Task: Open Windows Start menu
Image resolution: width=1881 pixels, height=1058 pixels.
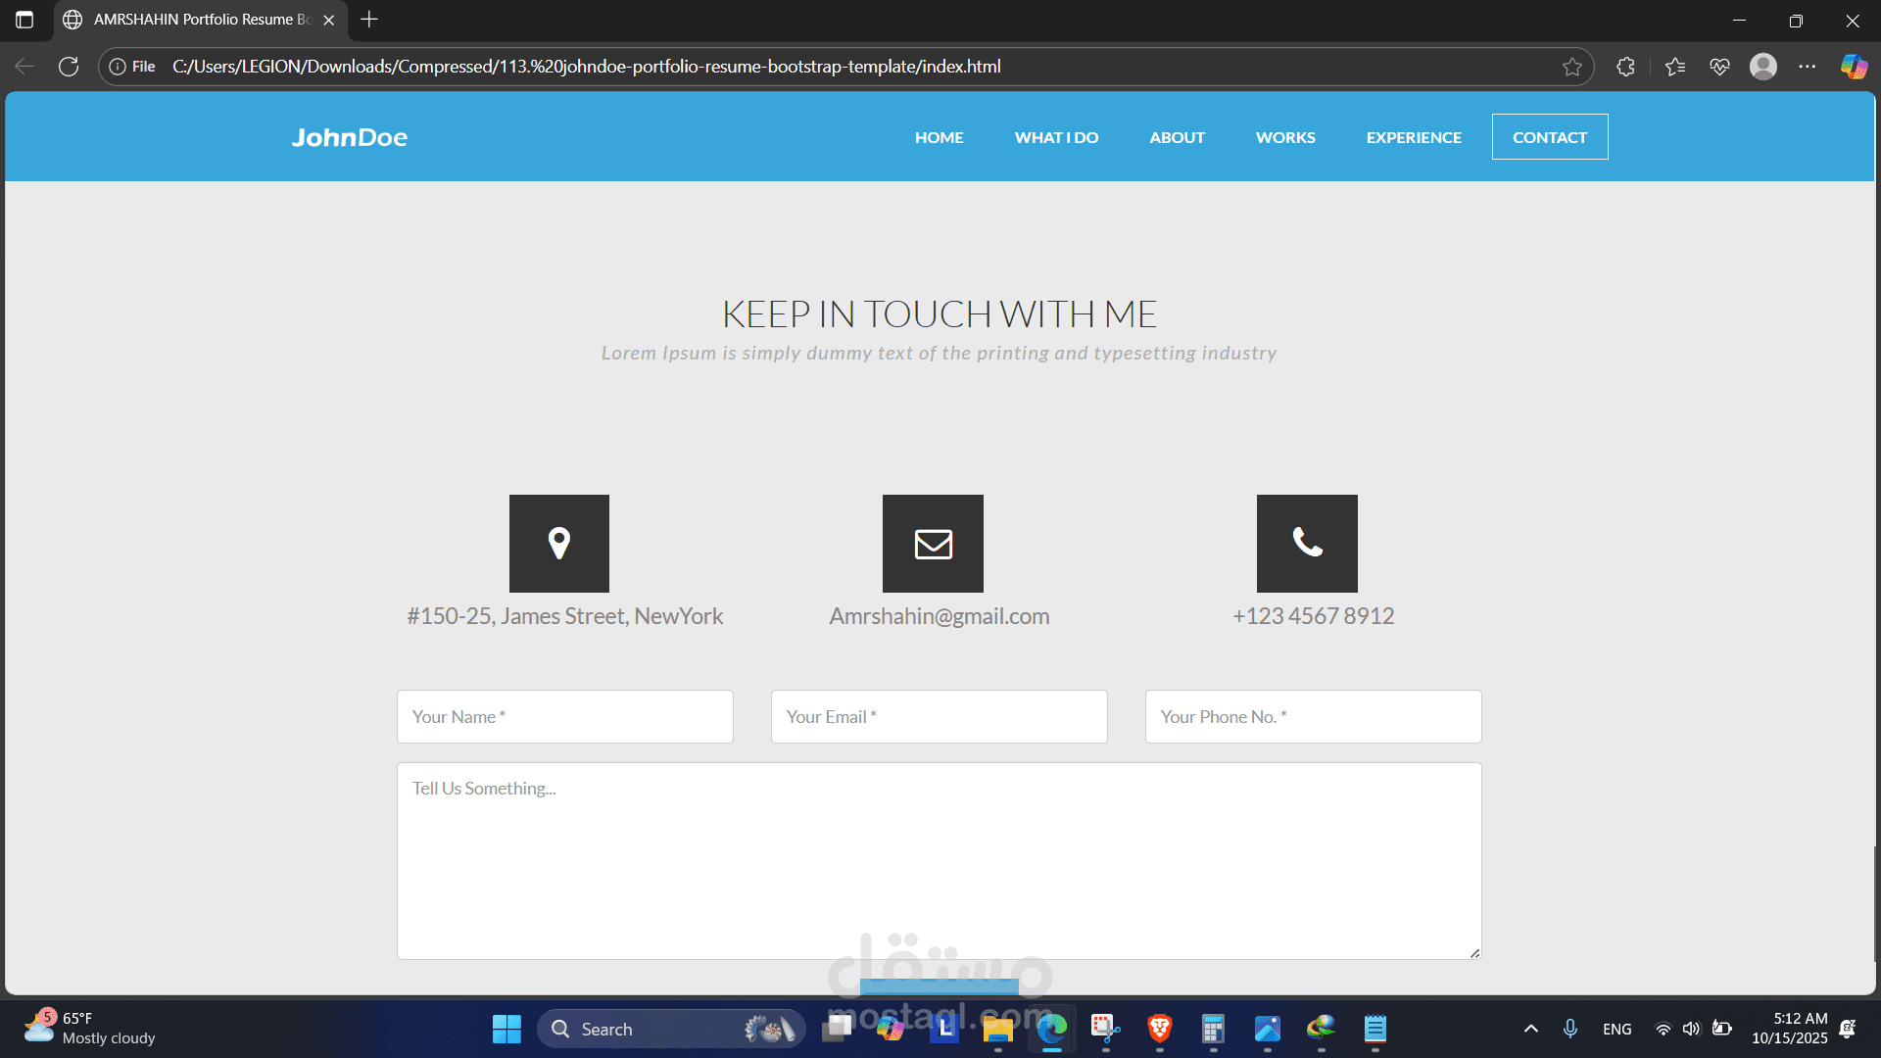Action: (506, 1029)
